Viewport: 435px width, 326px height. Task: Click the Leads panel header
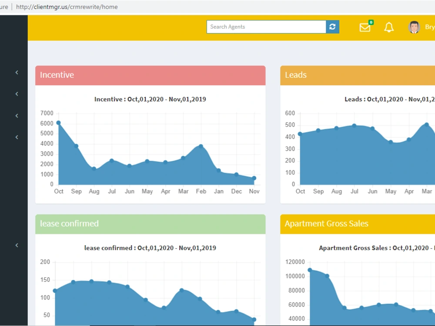[x=358, y=75]
